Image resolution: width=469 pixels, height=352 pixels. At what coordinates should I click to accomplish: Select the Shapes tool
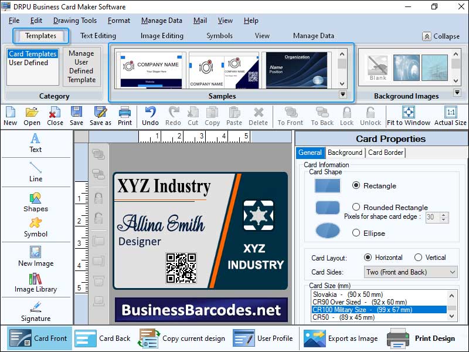pos(36,202)
